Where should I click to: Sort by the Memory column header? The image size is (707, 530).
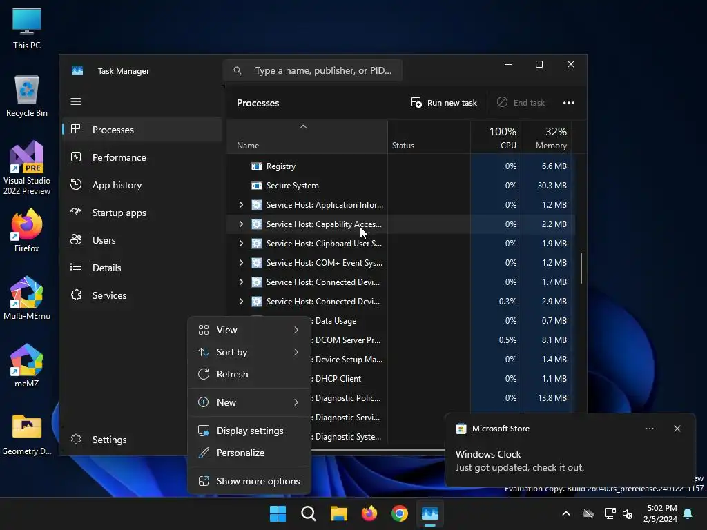coord(546,137)
